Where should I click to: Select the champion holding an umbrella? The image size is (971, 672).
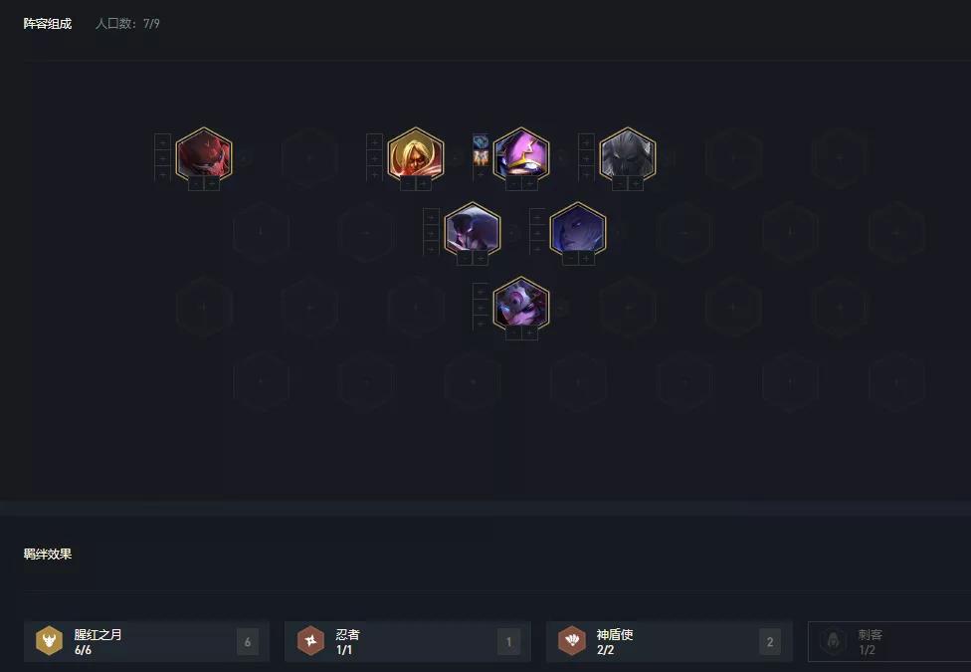(473, 229)
